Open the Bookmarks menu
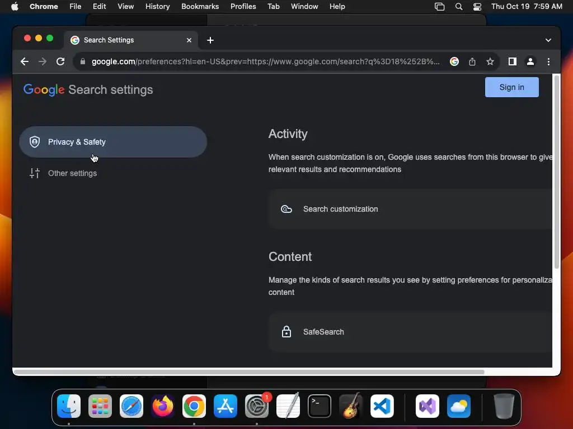The height and width of the screenshot is (429, 573). [200, 7]
